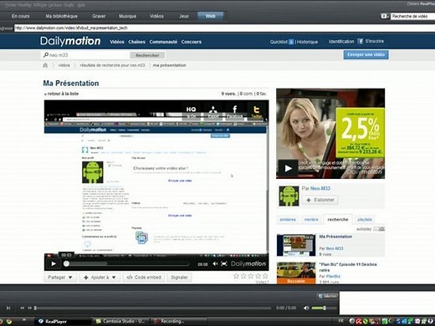Open the video search engine dropdown icon
The image size is (435, 326).
(385, 17)
